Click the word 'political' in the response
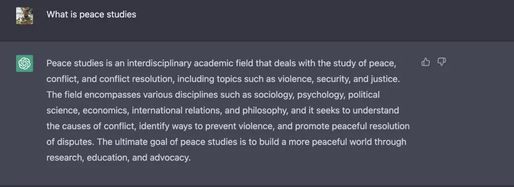This screenshot has width=514, height=187. pyautogui.click(x=364, y=95)
